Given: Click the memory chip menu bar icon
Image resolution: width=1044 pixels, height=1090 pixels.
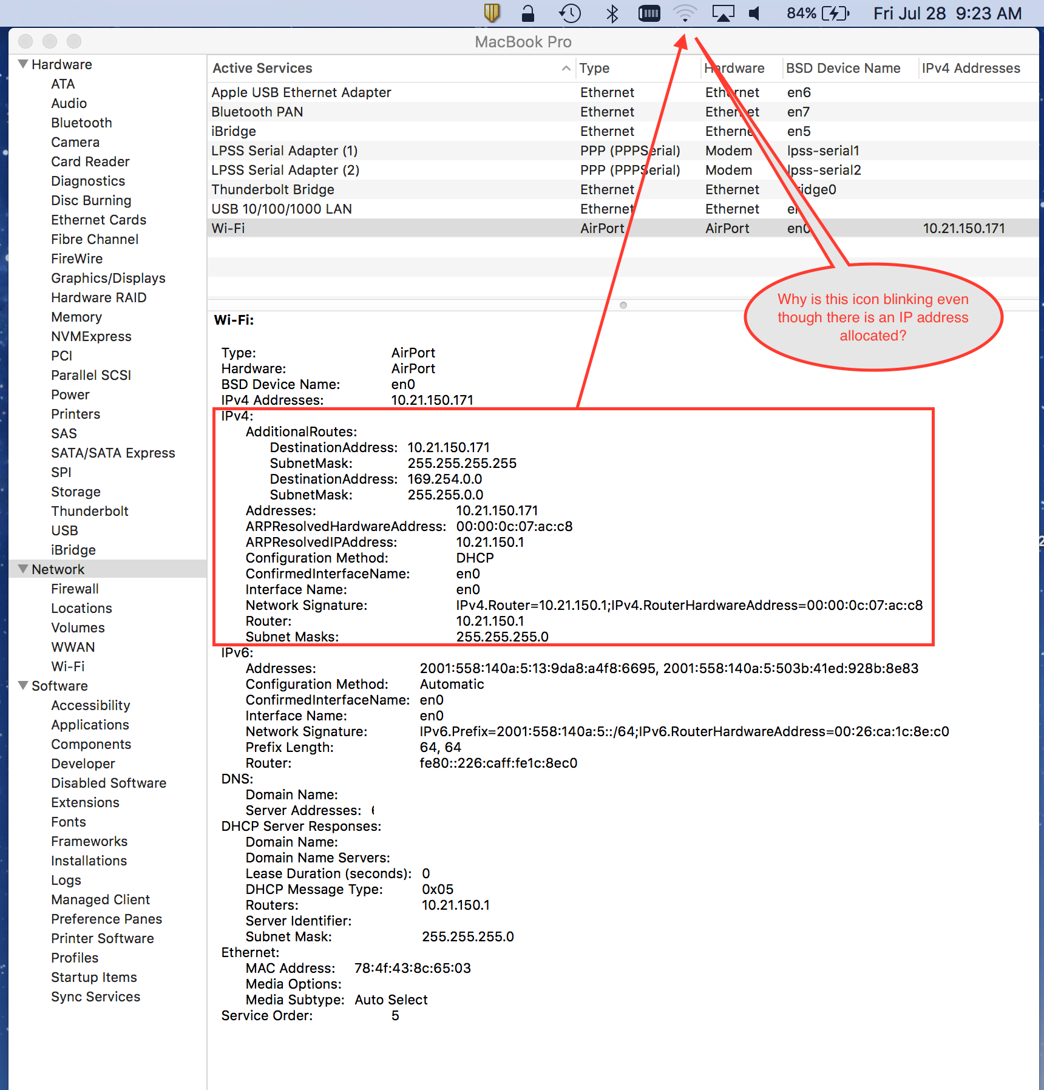Looking at the screenshot, I should 649,13.
